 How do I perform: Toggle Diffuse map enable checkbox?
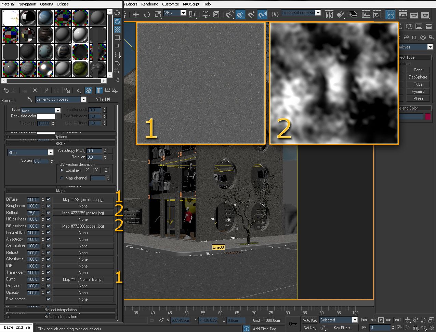(48, 199)
